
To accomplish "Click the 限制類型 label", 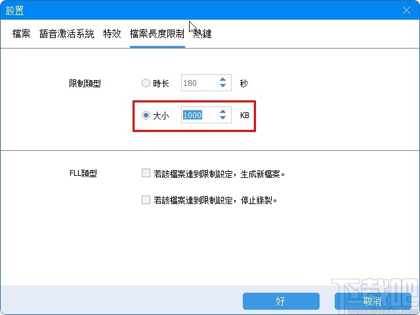I will [x=85, y=83].
